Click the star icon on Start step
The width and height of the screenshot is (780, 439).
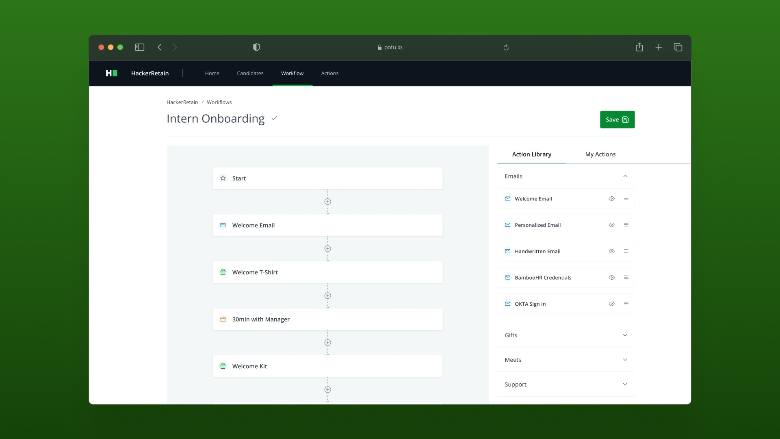click(x=223, y=178)
